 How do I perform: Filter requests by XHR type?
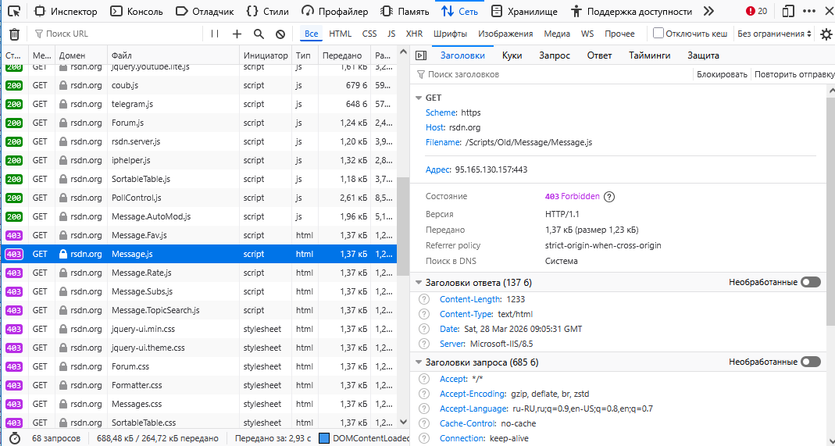pyautogui.click(x=414, y=34)
